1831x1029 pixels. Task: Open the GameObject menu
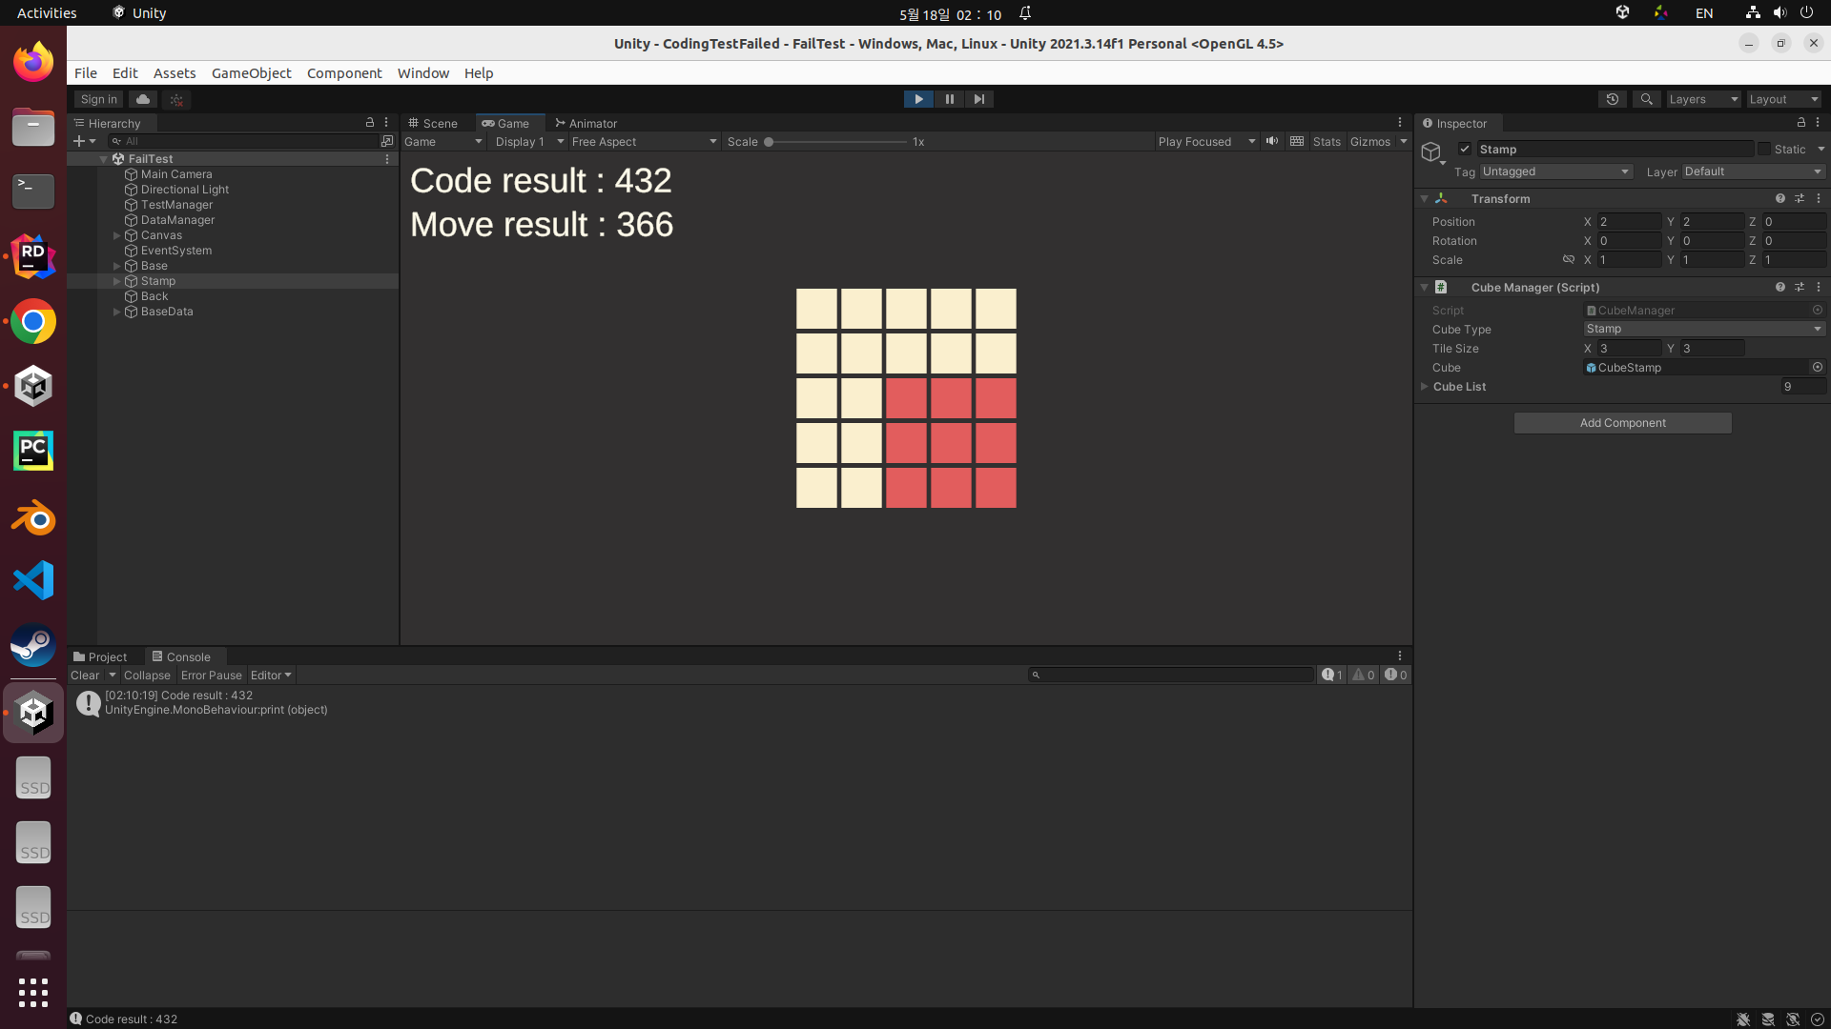[x=251, y=73]
